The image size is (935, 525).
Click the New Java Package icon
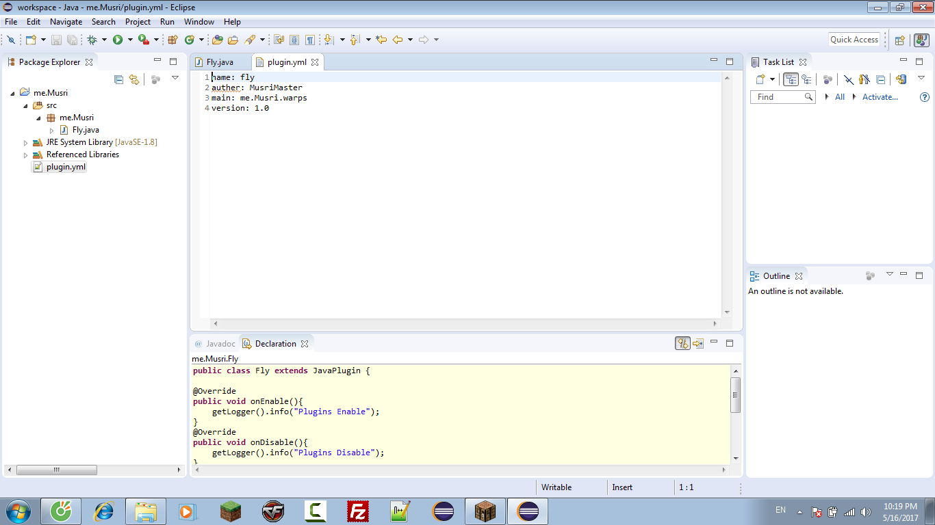(172, 40)
